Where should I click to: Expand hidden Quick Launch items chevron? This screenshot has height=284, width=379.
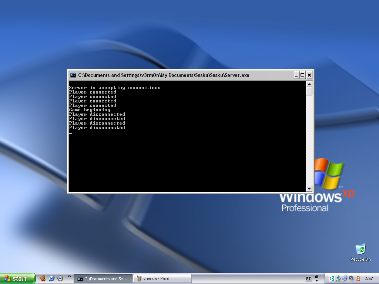coord(69,277)
